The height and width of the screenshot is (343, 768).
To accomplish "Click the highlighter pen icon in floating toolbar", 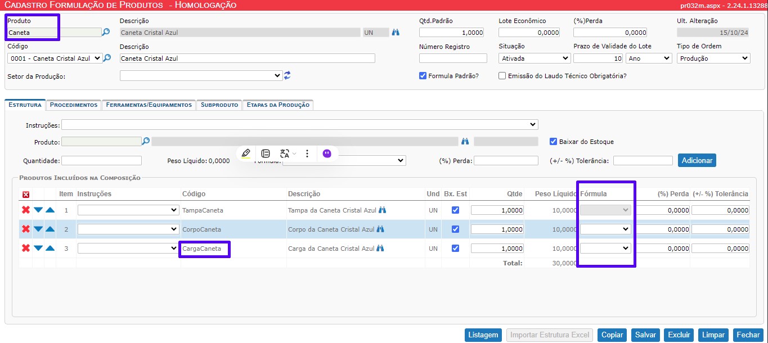I will (246, 154).
